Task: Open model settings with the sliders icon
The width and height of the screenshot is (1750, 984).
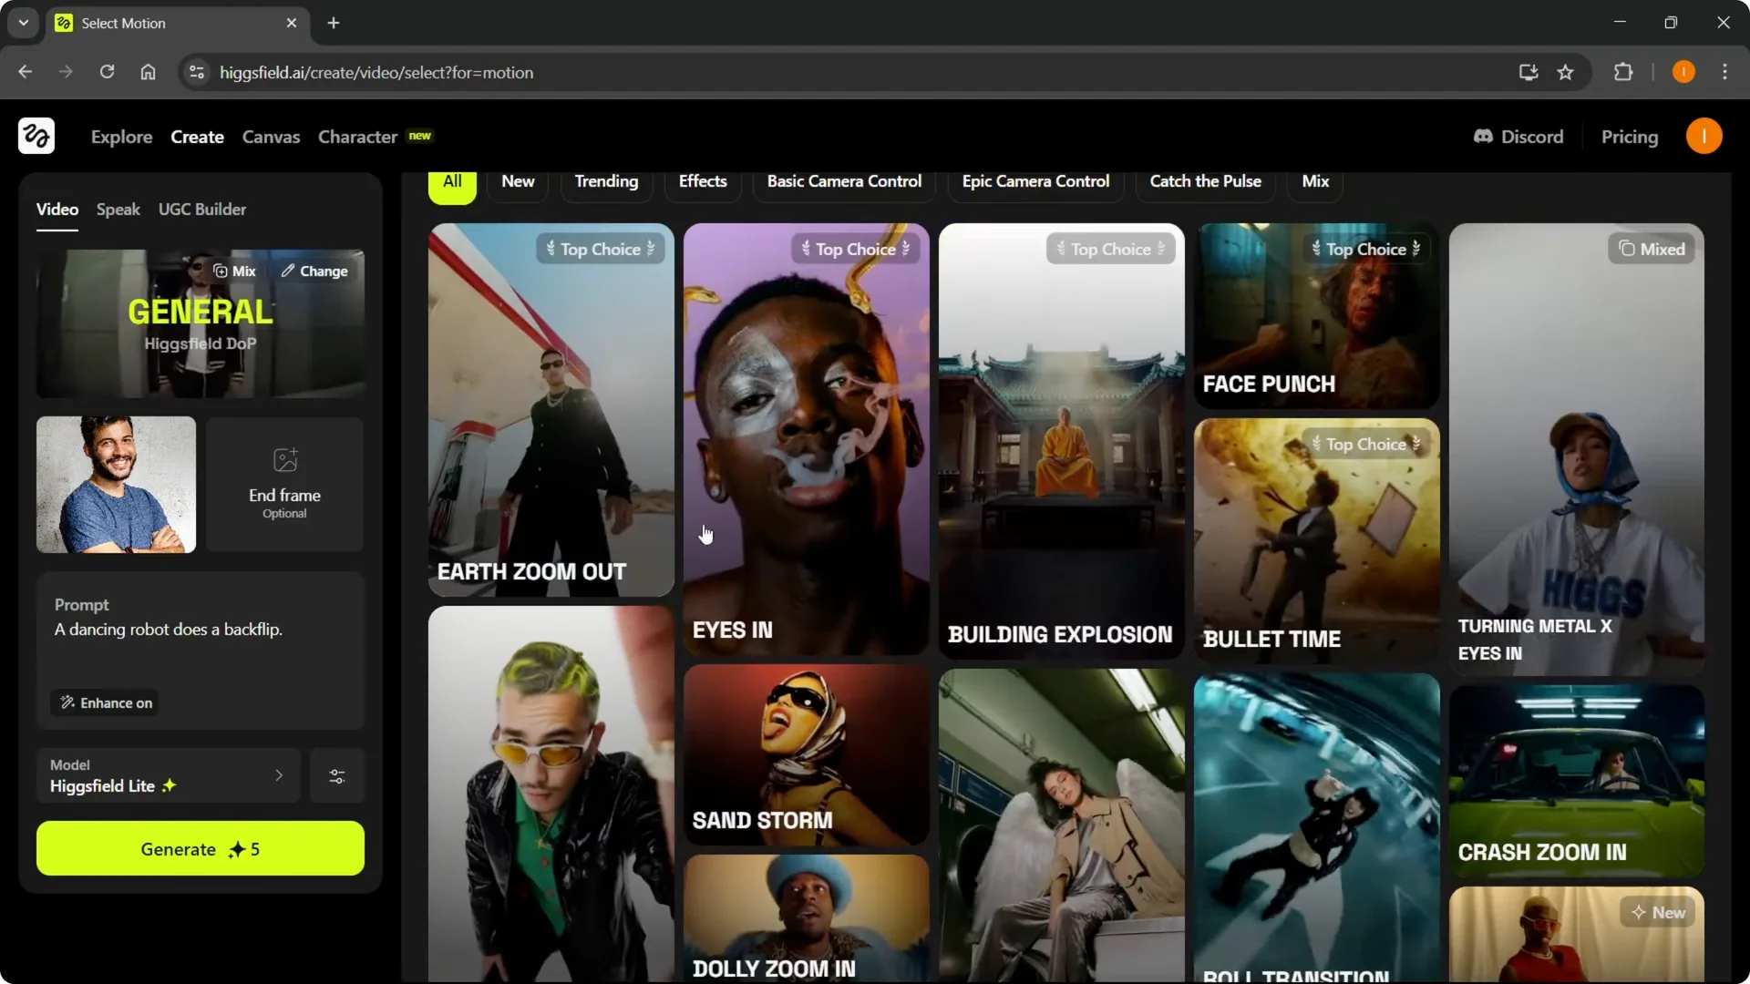Action: [336, 775]
